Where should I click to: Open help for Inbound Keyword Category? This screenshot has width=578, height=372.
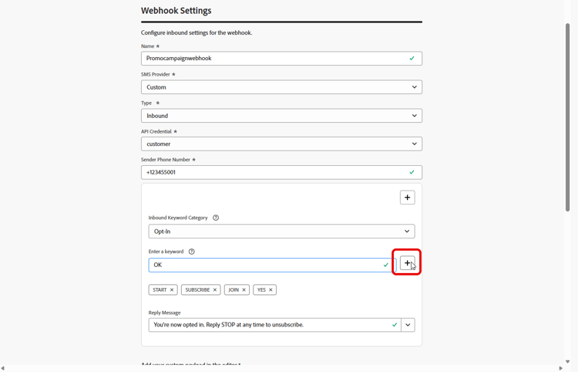pyautogui.click(x=216, y=218)
